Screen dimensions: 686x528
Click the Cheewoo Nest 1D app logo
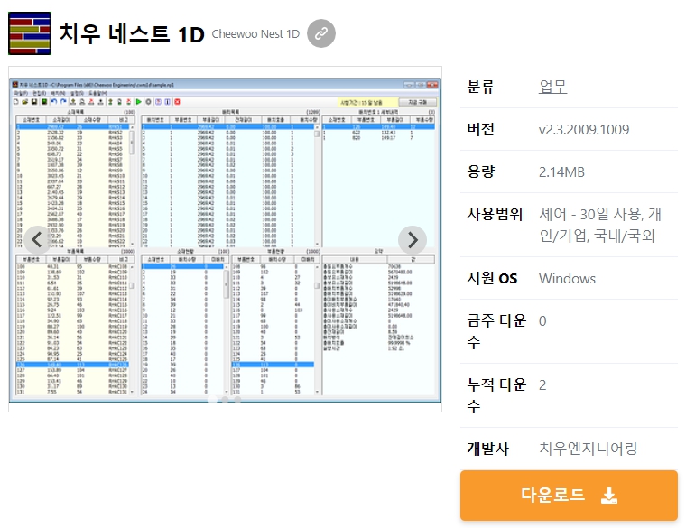tap(30, 33)
